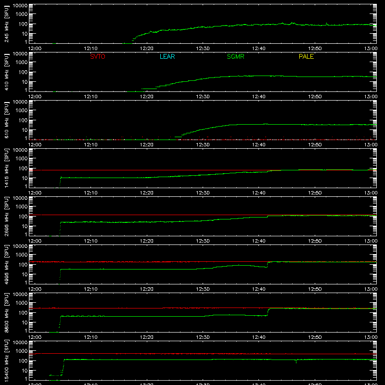Select the '8800 MHz [SFU]' axis title

pyautogui.click(x=7, y=312)
